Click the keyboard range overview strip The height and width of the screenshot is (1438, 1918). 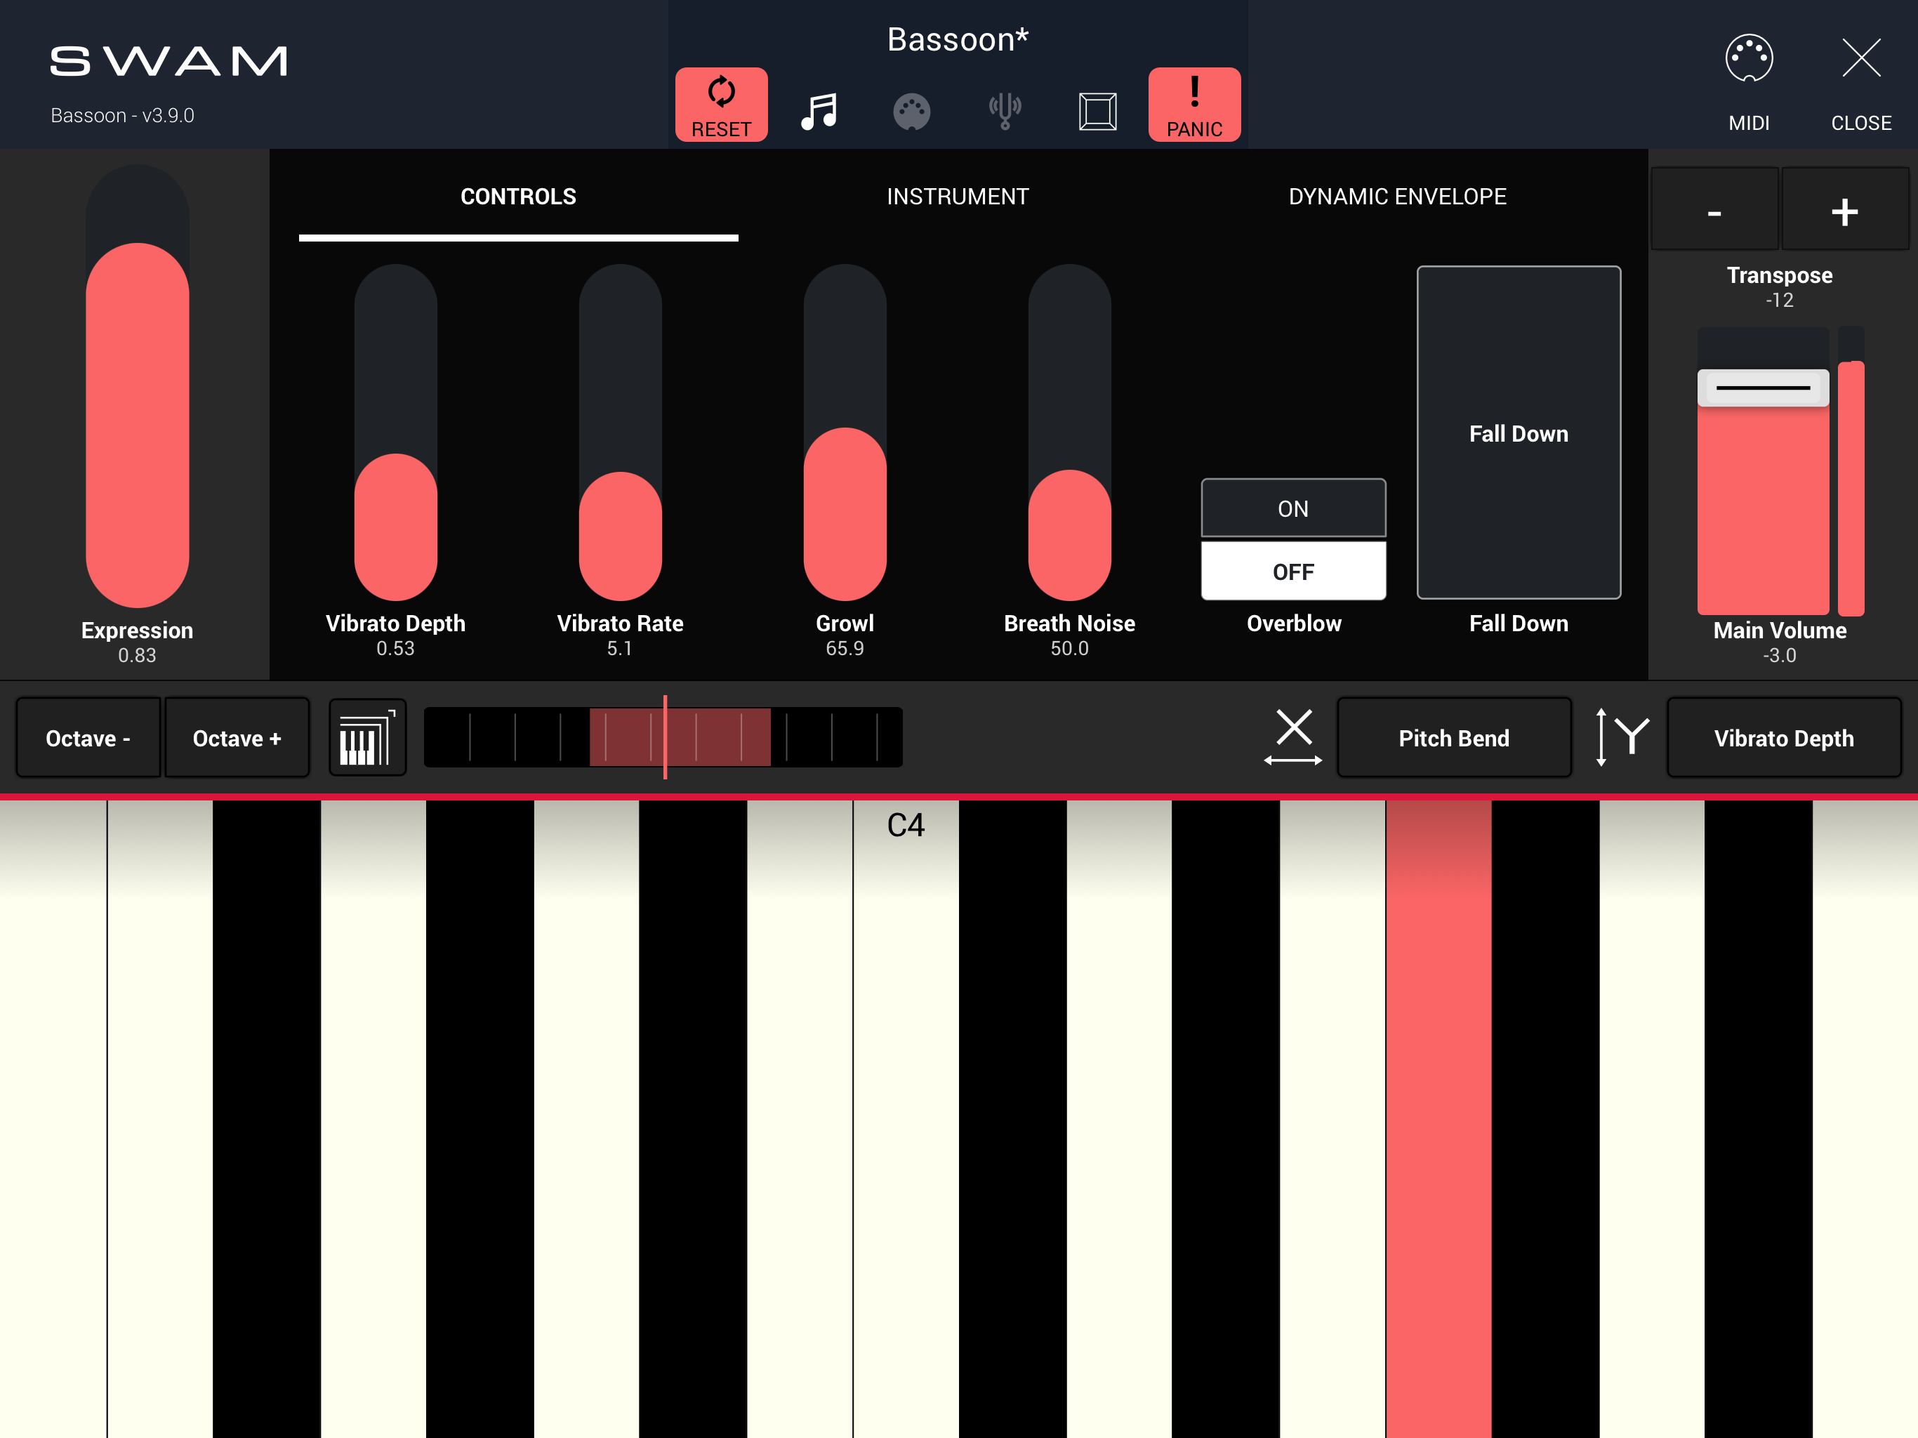coord(663,737)
